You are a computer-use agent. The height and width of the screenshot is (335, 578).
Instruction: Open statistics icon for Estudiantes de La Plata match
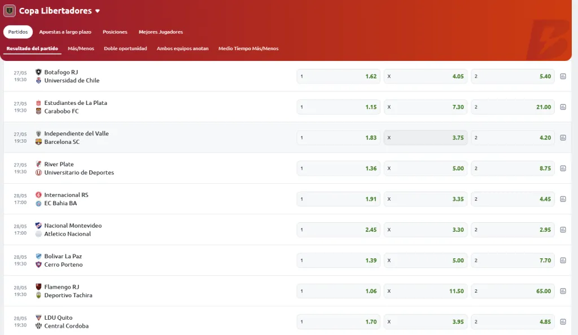[563, 107]
